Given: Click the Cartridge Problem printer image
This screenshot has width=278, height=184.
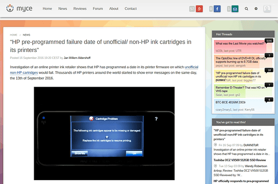Looking at the screenshot, I should 104,134.
